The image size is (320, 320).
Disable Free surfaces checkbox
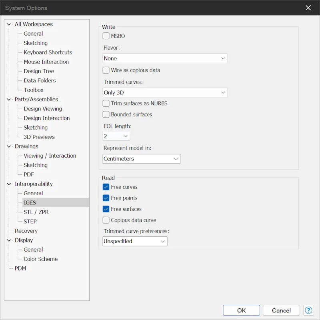(x=106, y=209)
